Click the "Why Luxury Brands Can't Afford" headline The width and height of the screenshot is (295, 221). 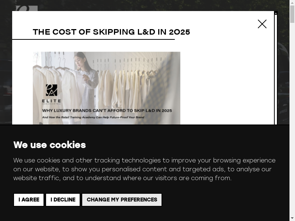(x=107, y=110)
